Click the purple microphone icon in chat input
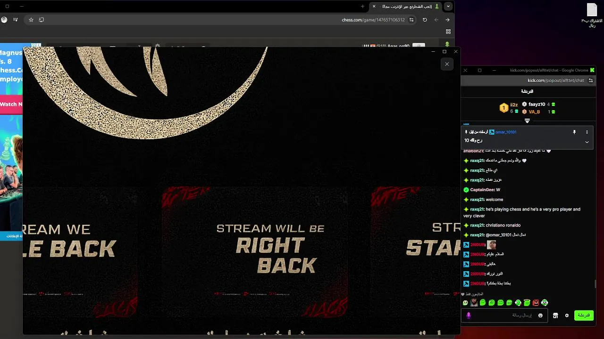The image size is (604, 339). 469,315
